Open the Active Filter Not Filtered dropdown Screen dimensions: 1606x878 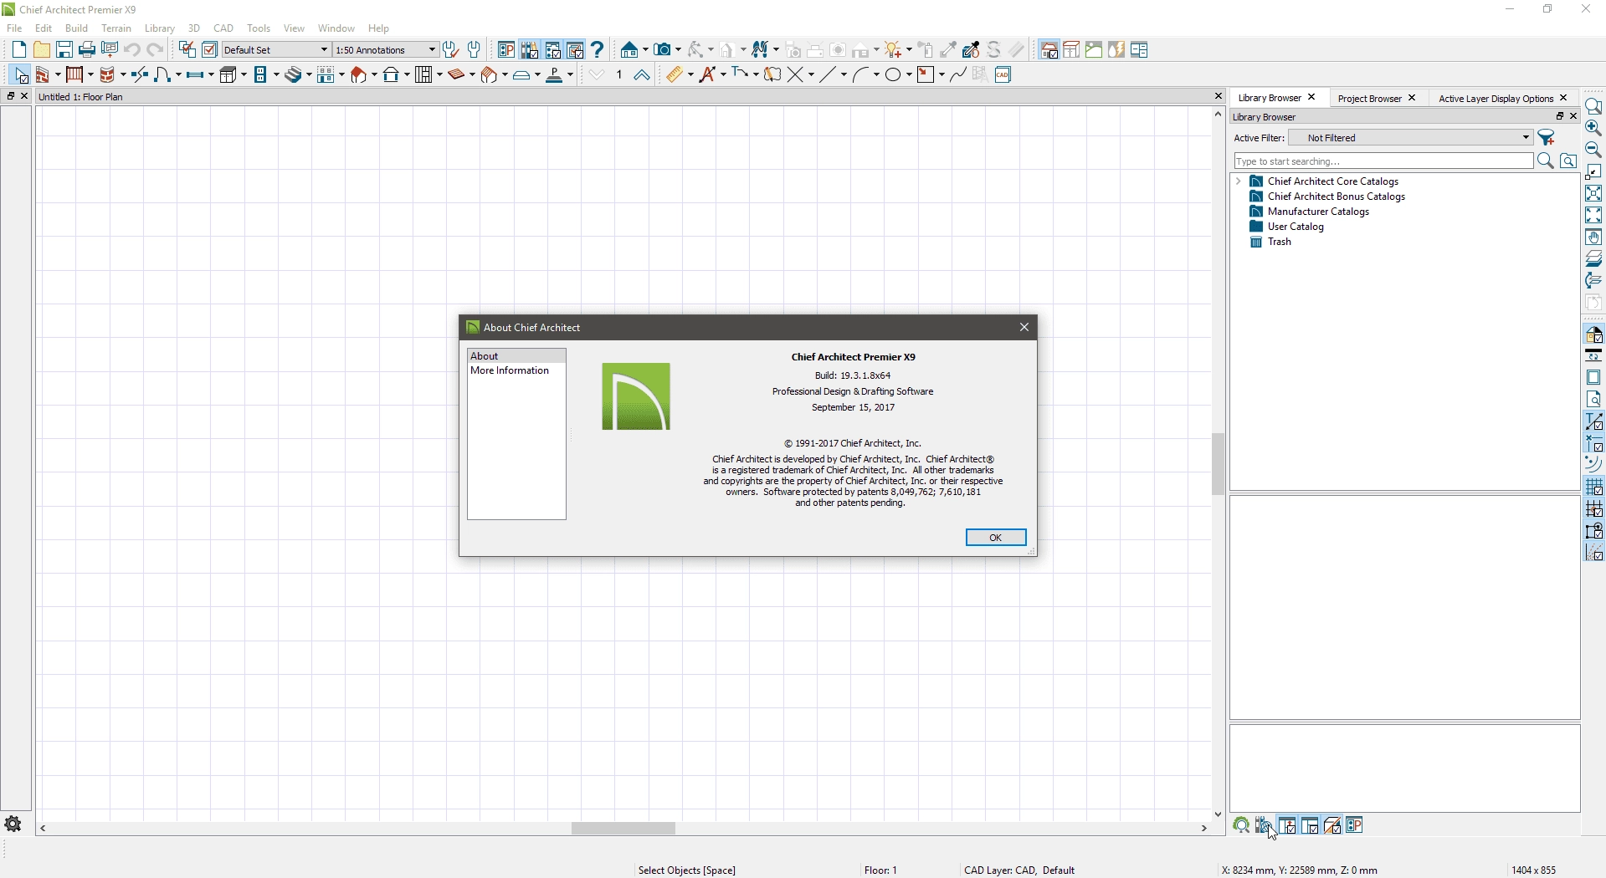[1411, 138]
